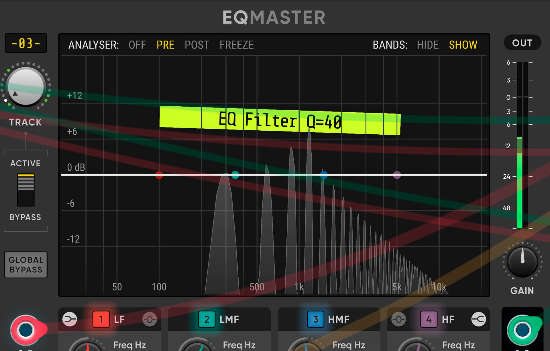The image size is (550, 351).
Task: Select the LF bell filter shape icon
Action: click(x=150, y=319)
